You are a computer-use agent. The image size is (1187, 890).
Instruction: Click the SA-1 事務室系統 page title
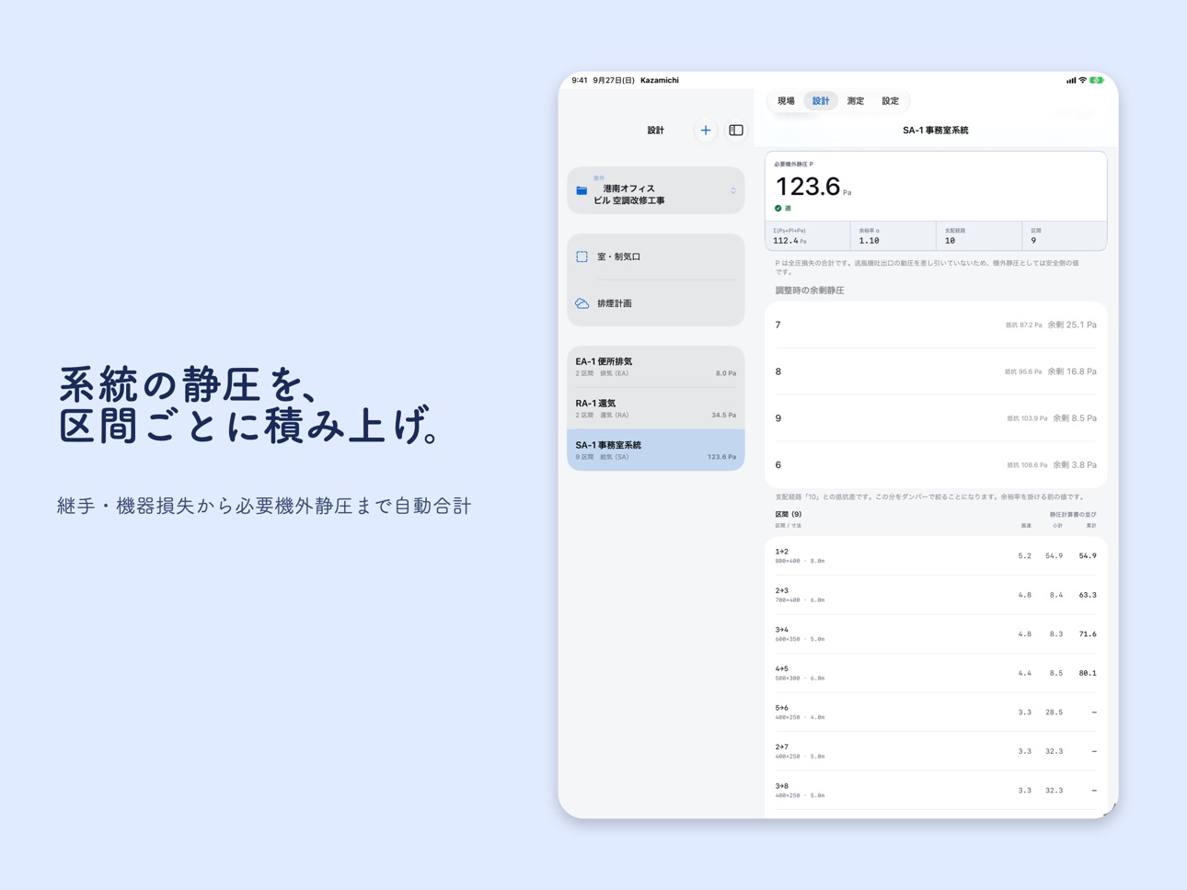pos(936,131)
